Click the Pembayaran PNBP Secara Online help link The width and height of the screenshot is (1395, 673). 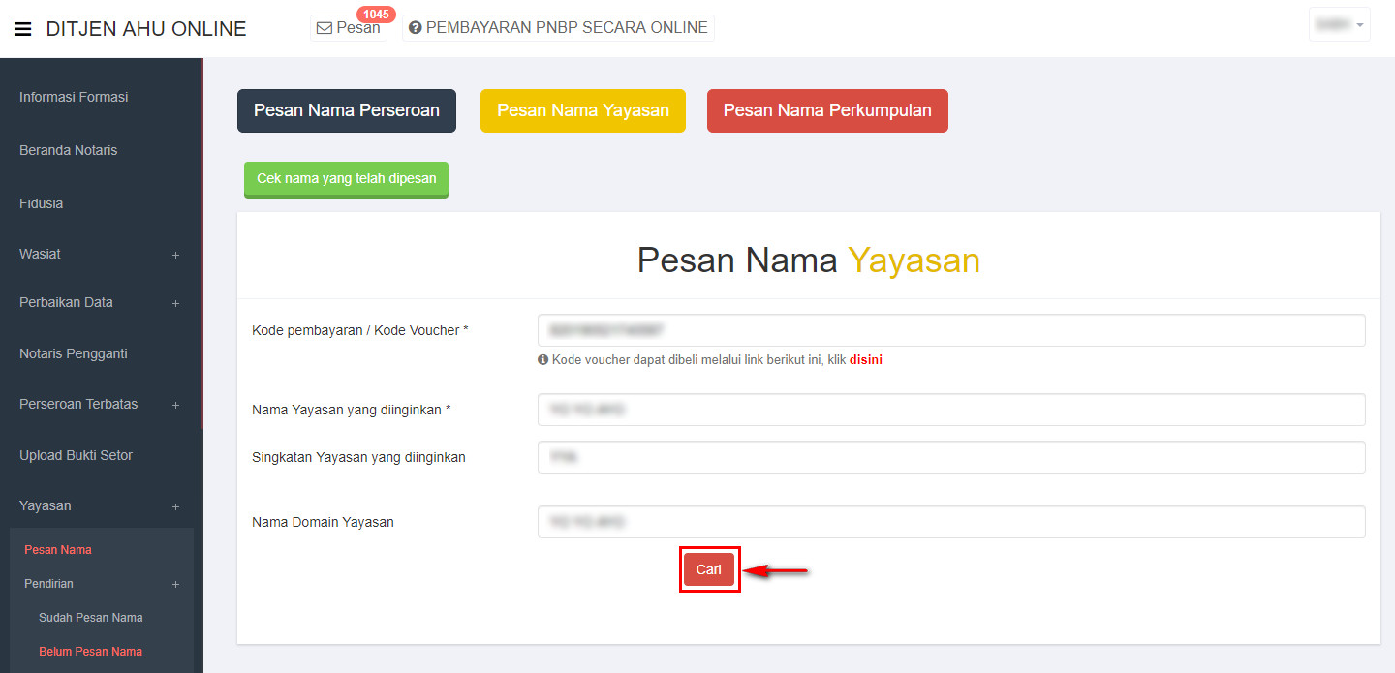558,28
